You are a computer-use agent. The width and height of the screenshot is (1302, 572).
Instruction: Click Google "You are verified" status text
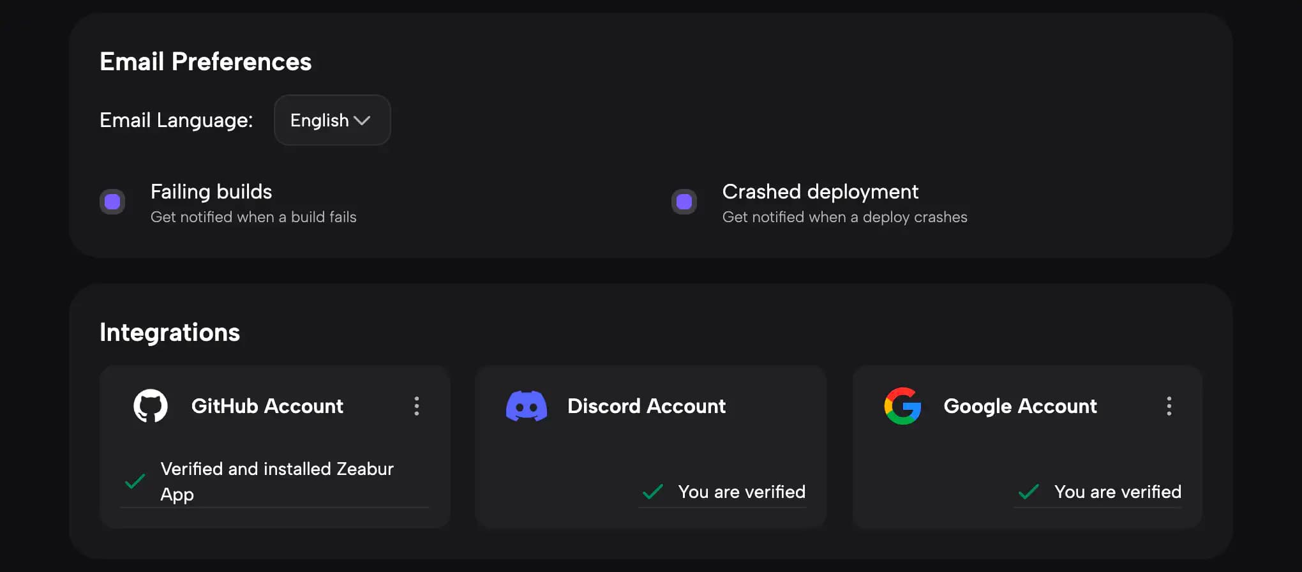(1117, 492)
